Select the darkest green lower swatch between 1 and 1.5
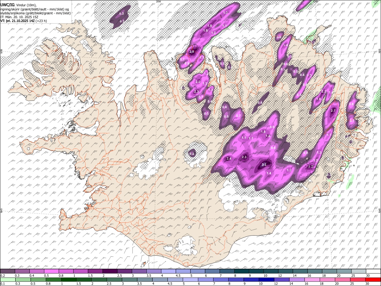381x286 pixels. coord(69,279)
